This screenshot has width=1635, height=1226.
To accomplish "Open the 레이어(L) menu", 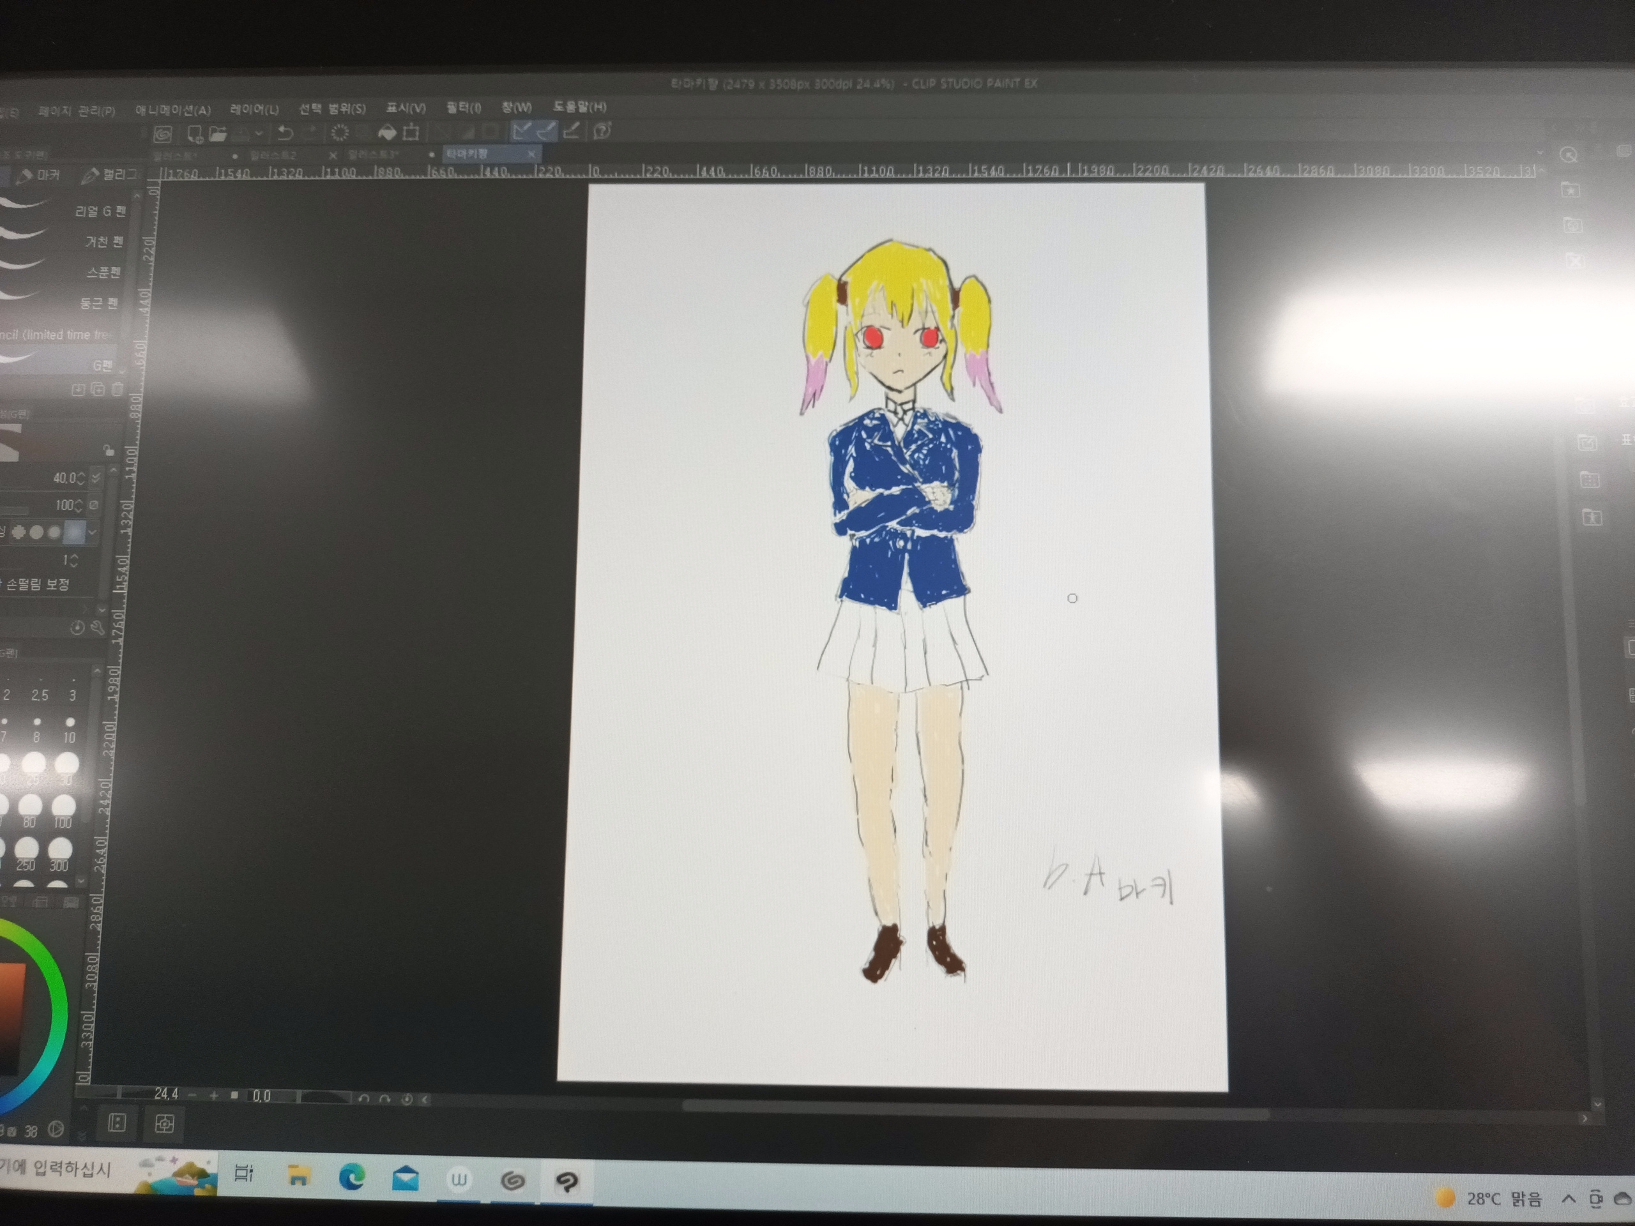I will tap(254, 109).
